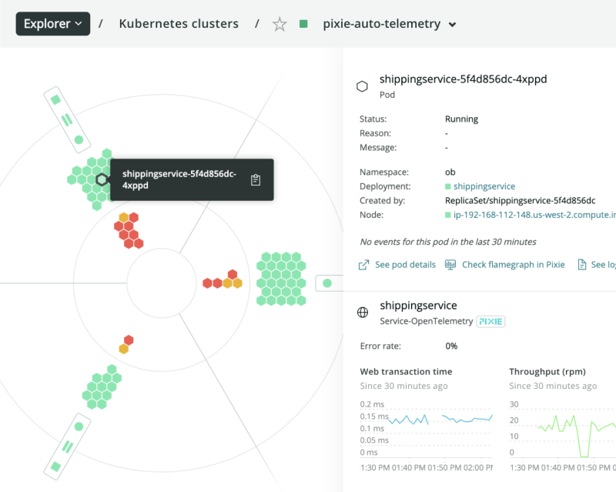This screenshot has width=616, height=492.
Task: Copy pod name with clipboard icon
Action: (x=256, y=179)
